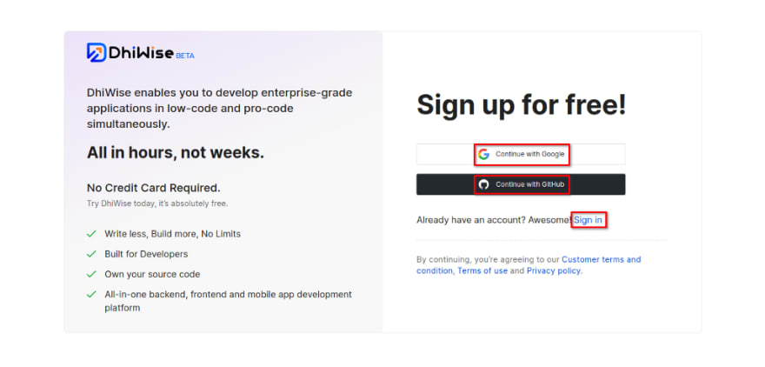Click the BETA label next to logo
765x367 pixels.
pos(185,56)
